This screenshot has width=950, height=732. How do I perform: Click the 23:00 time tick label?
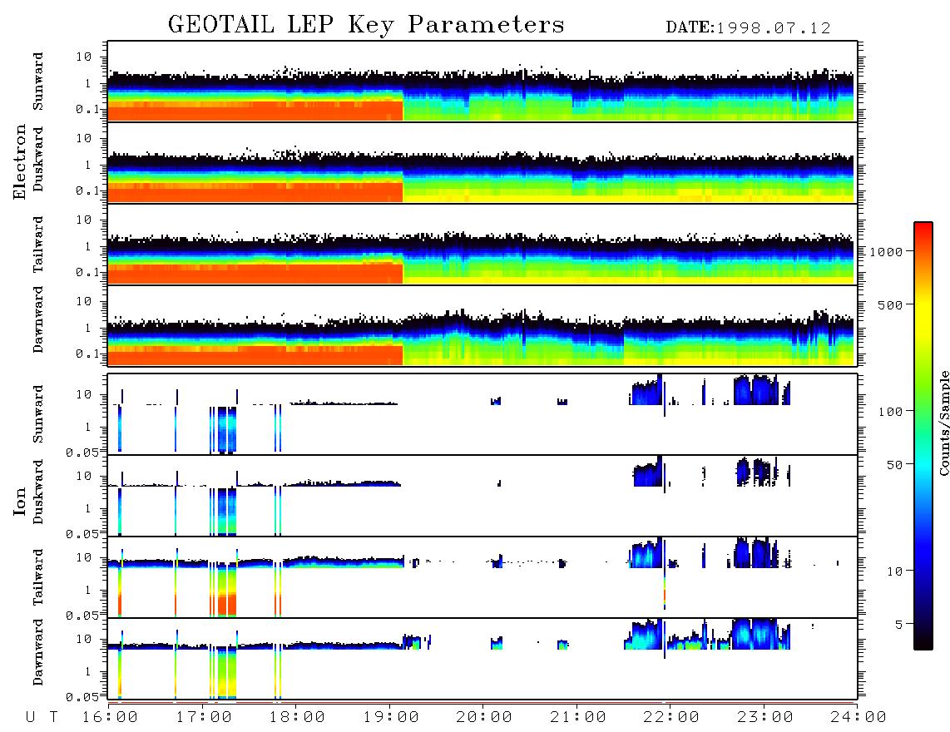click(x=765, y=718)
